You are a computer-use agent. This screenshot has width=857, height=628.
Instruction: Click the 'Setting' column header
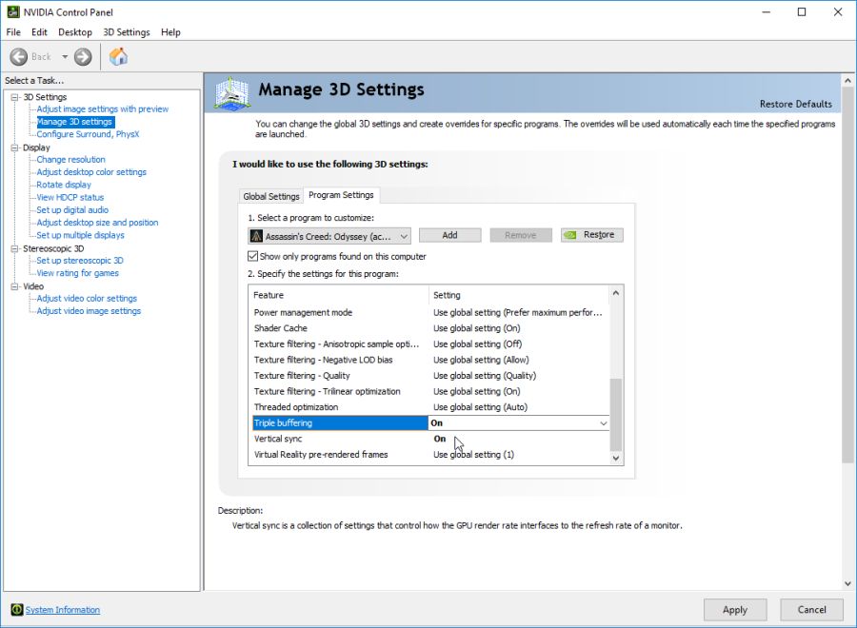(x=519, y=295)
